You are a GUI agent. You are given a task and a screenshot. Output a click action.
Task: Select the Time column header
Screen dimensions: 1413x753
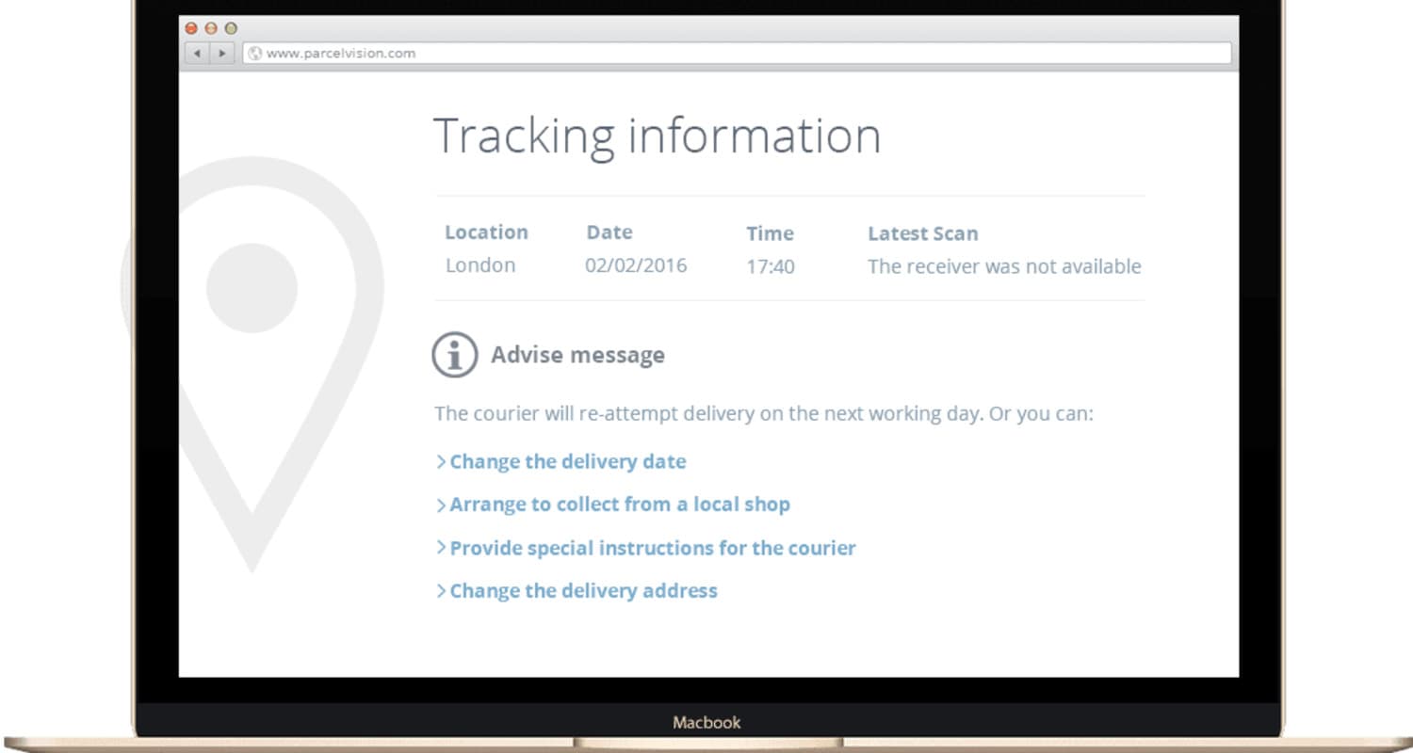[x=770, y=233]
